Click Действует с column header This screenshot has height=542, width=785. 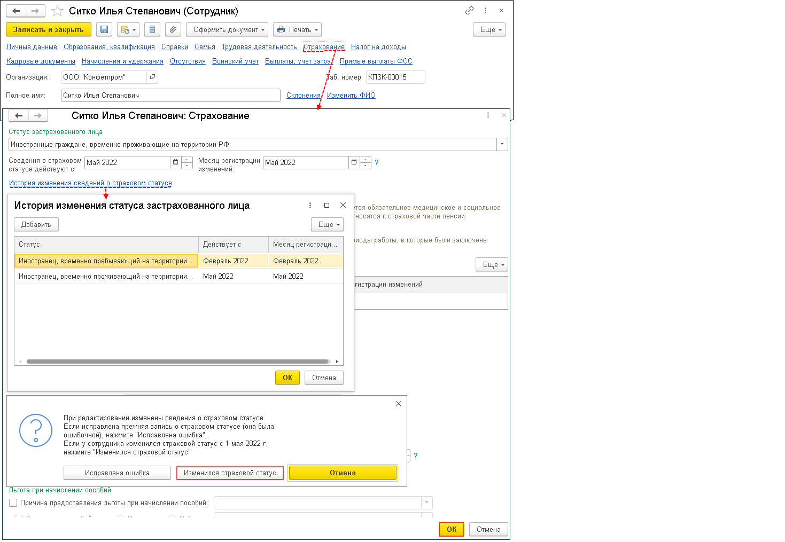coord(233,245)
